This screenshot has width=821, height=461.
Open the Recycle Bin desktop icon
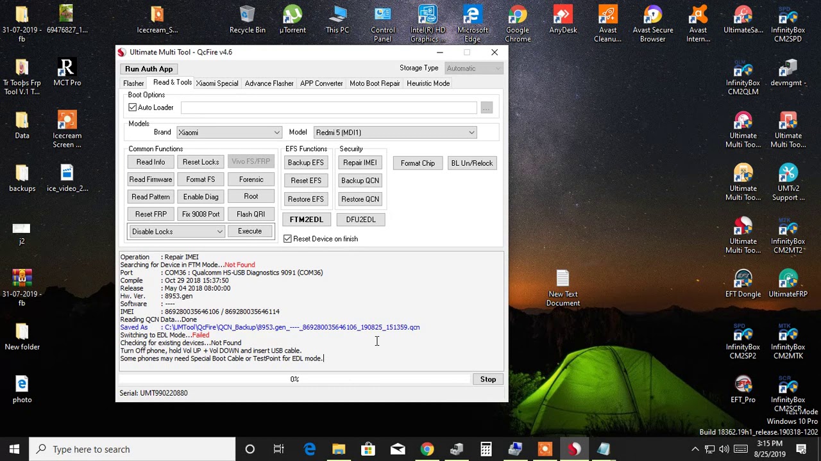click(x=247, y=19)
